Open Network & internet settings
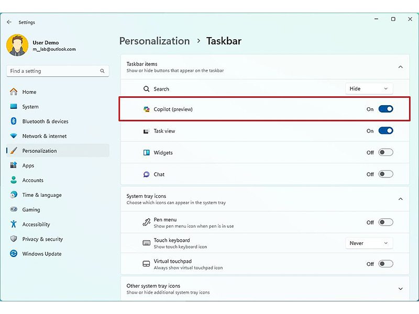Screen dimensions: 419x314 click(x=45, y=136)
